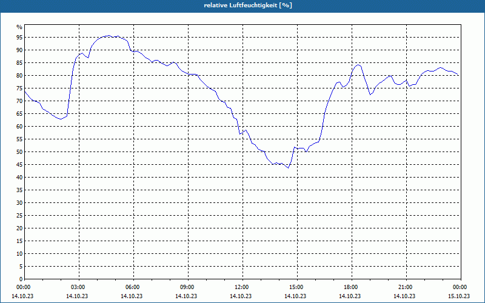This screenshot has height=303, width=485.
Task: Select the 0 humidity axis label
Action: tap(21, 279)
